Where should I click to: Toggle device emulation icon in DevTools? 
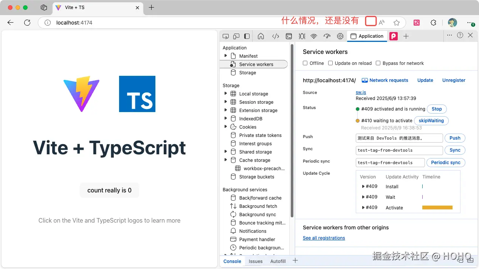(236, 36)
